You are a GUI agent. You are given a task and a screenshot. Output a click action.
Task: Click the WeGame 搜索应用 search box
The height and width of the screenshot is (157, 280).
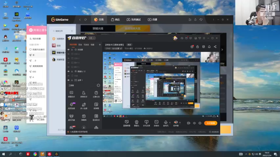[61, 31]
